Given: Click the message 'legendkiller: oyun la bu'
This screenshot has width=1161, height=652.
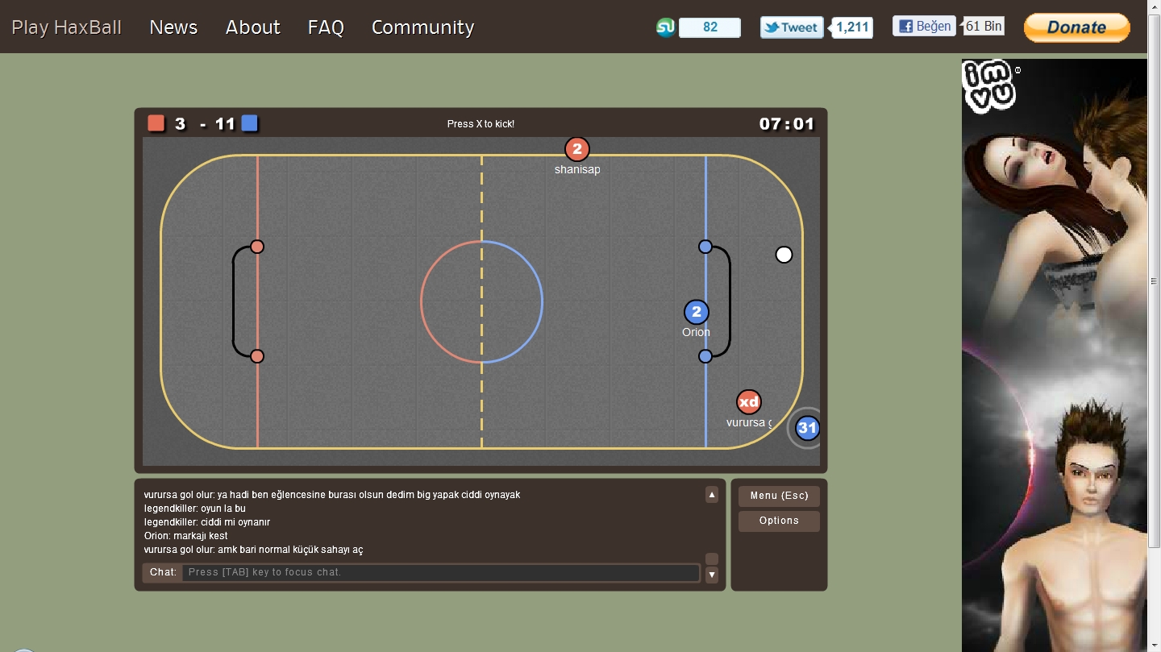Looking at the screenshot, I should coord(195,509).
